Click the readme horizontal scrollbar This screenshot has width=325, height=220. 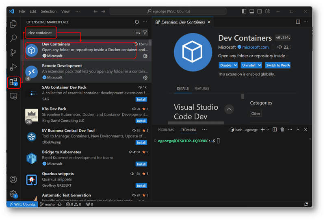[x=196, y=123]
